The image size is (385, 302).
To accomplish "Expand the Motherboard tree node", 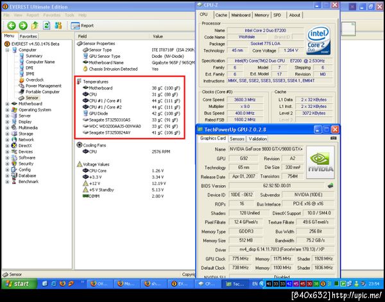I will [x=7, y=104].
